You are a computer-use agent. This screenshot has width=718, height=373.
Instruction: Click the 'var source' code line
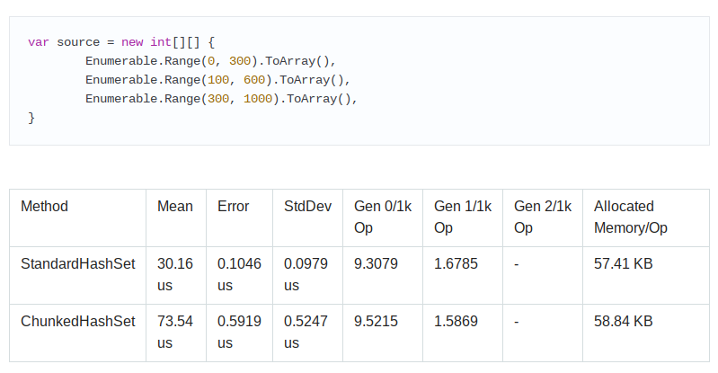click(x=121, y=42)
